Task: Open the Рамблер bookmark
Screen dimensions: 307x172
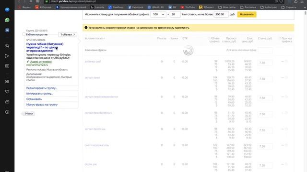Action: tap(116, 7)
